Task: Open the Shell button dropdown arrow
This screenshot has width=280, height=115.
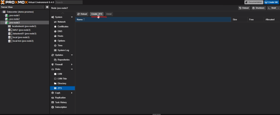Action: pyautogui.click(x=278, y=8)
